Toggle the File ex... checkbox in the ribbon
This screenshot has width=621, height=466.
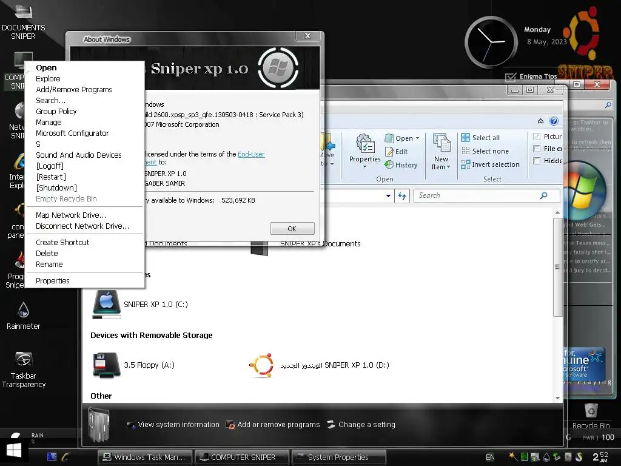[537, 149]
